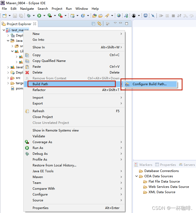Open the Window menu

coord(82,9)
